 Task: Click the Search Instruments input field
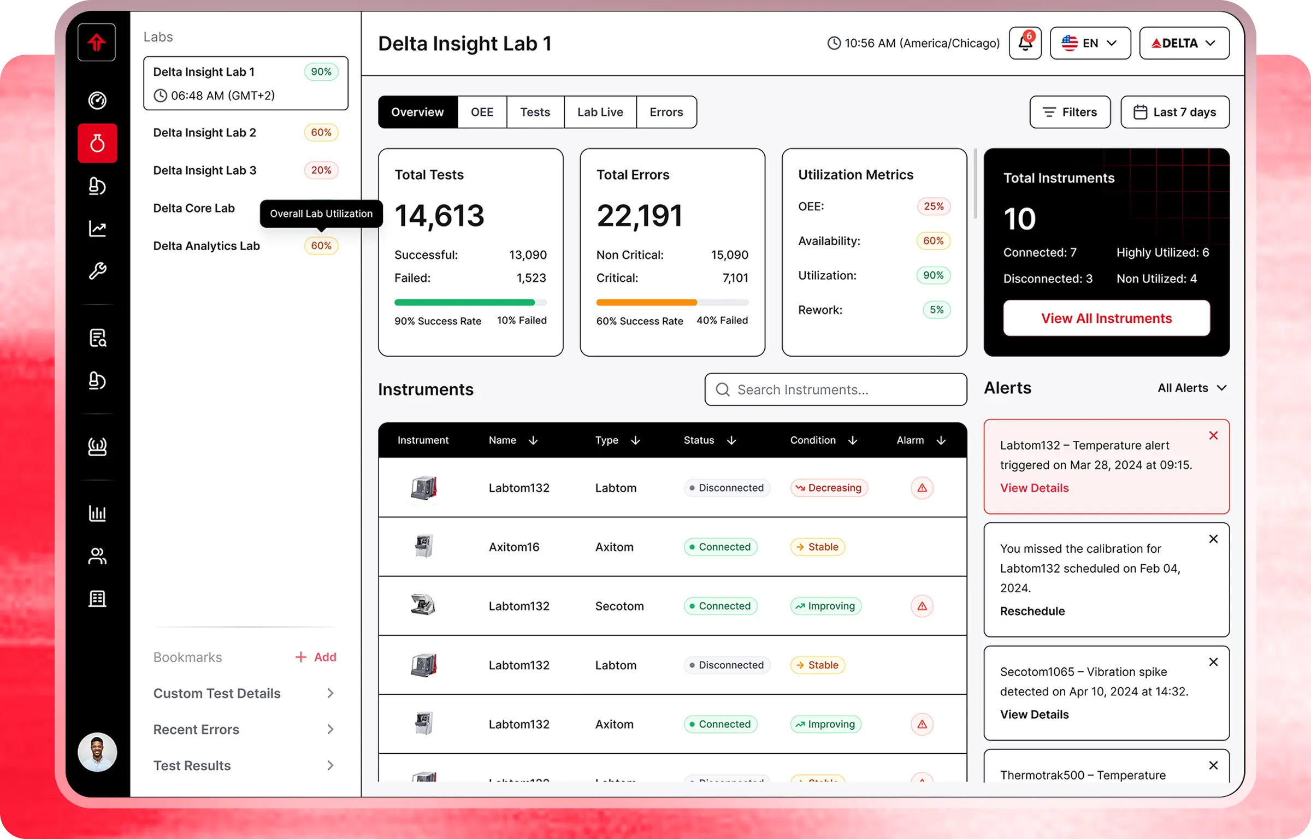pyautogui.click(x=836, y=389)
